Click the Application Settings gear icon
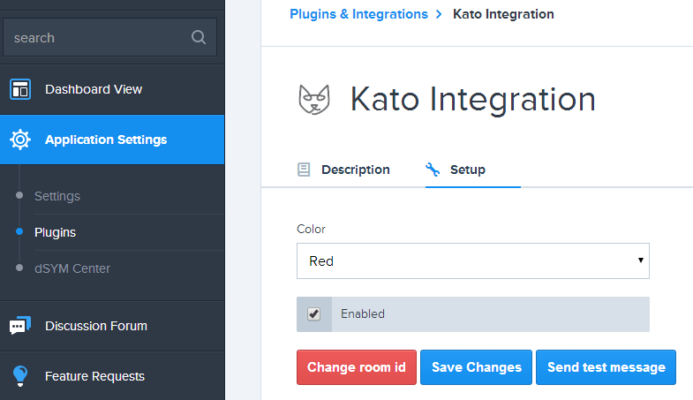 20,140
